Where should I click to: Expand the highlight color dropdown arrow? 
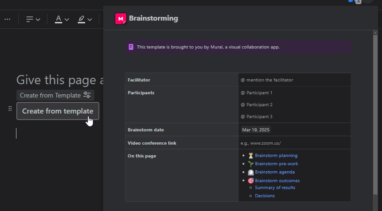tap(90, 20)
